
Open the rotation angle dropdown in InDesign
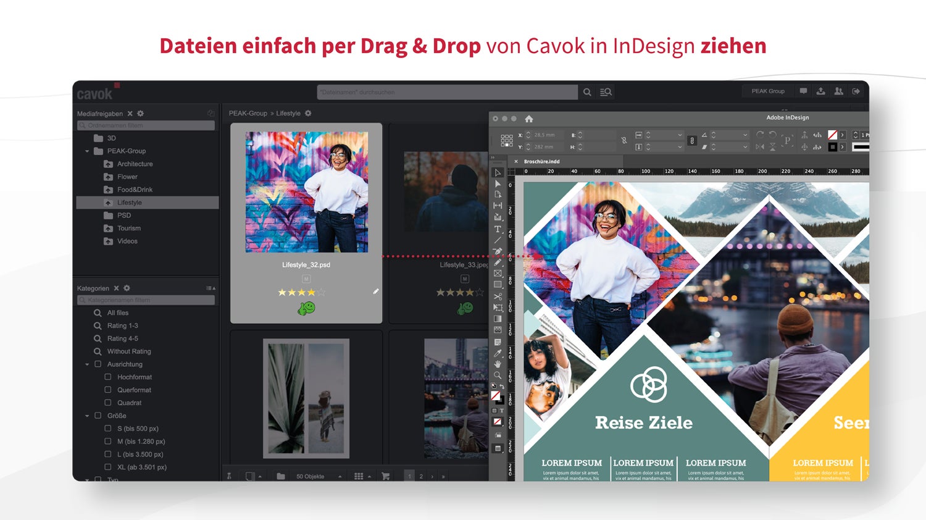pyautogui.click(x=745, y=135)
